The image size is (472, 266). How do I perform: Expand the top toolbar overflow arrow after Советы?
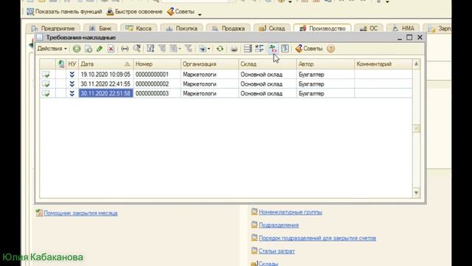click(x=200, y=14)
